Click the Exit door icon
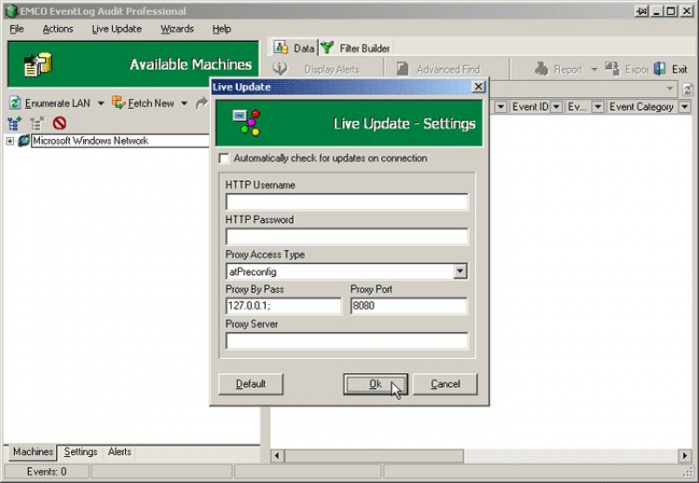 [x=660, y=69]
